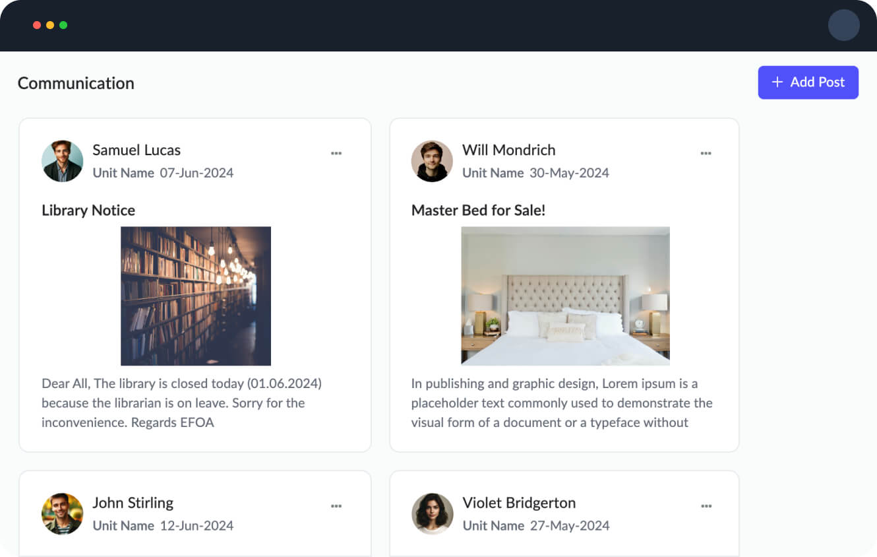Open options menu on John Stirling post
Image resolution: width=877 pixels, height=557 pixels.
[x=336, y=506]
